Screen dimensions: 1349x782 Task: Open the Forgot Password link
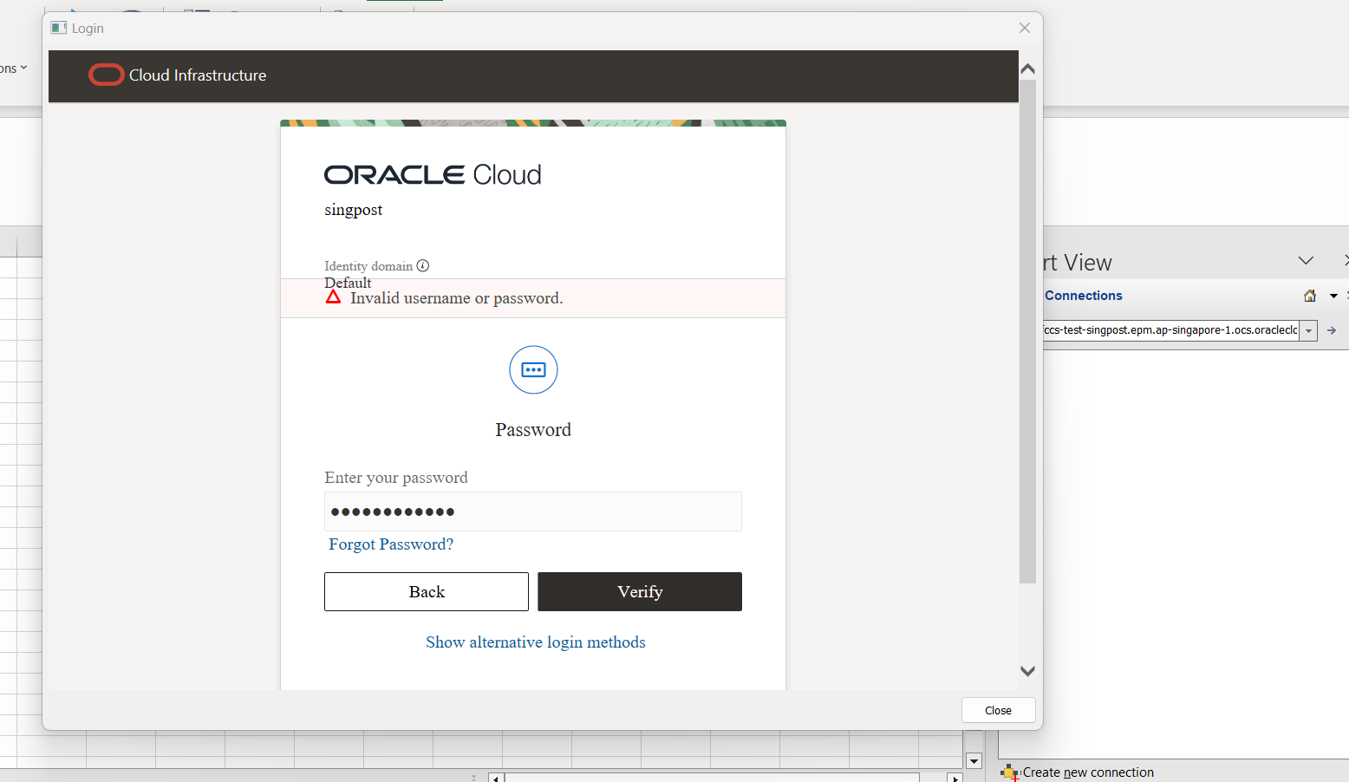(x=390, y=544)
